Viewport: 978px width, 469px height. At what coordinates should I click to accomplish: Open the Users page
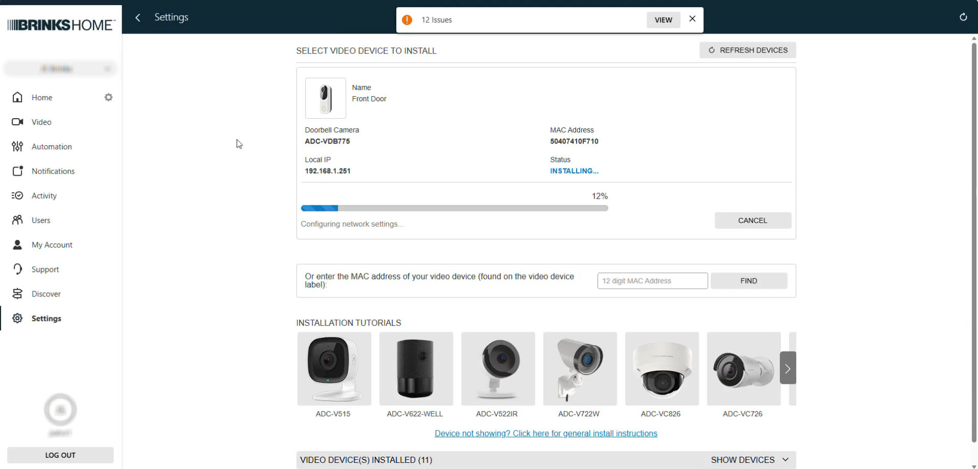tap(41, 220)
